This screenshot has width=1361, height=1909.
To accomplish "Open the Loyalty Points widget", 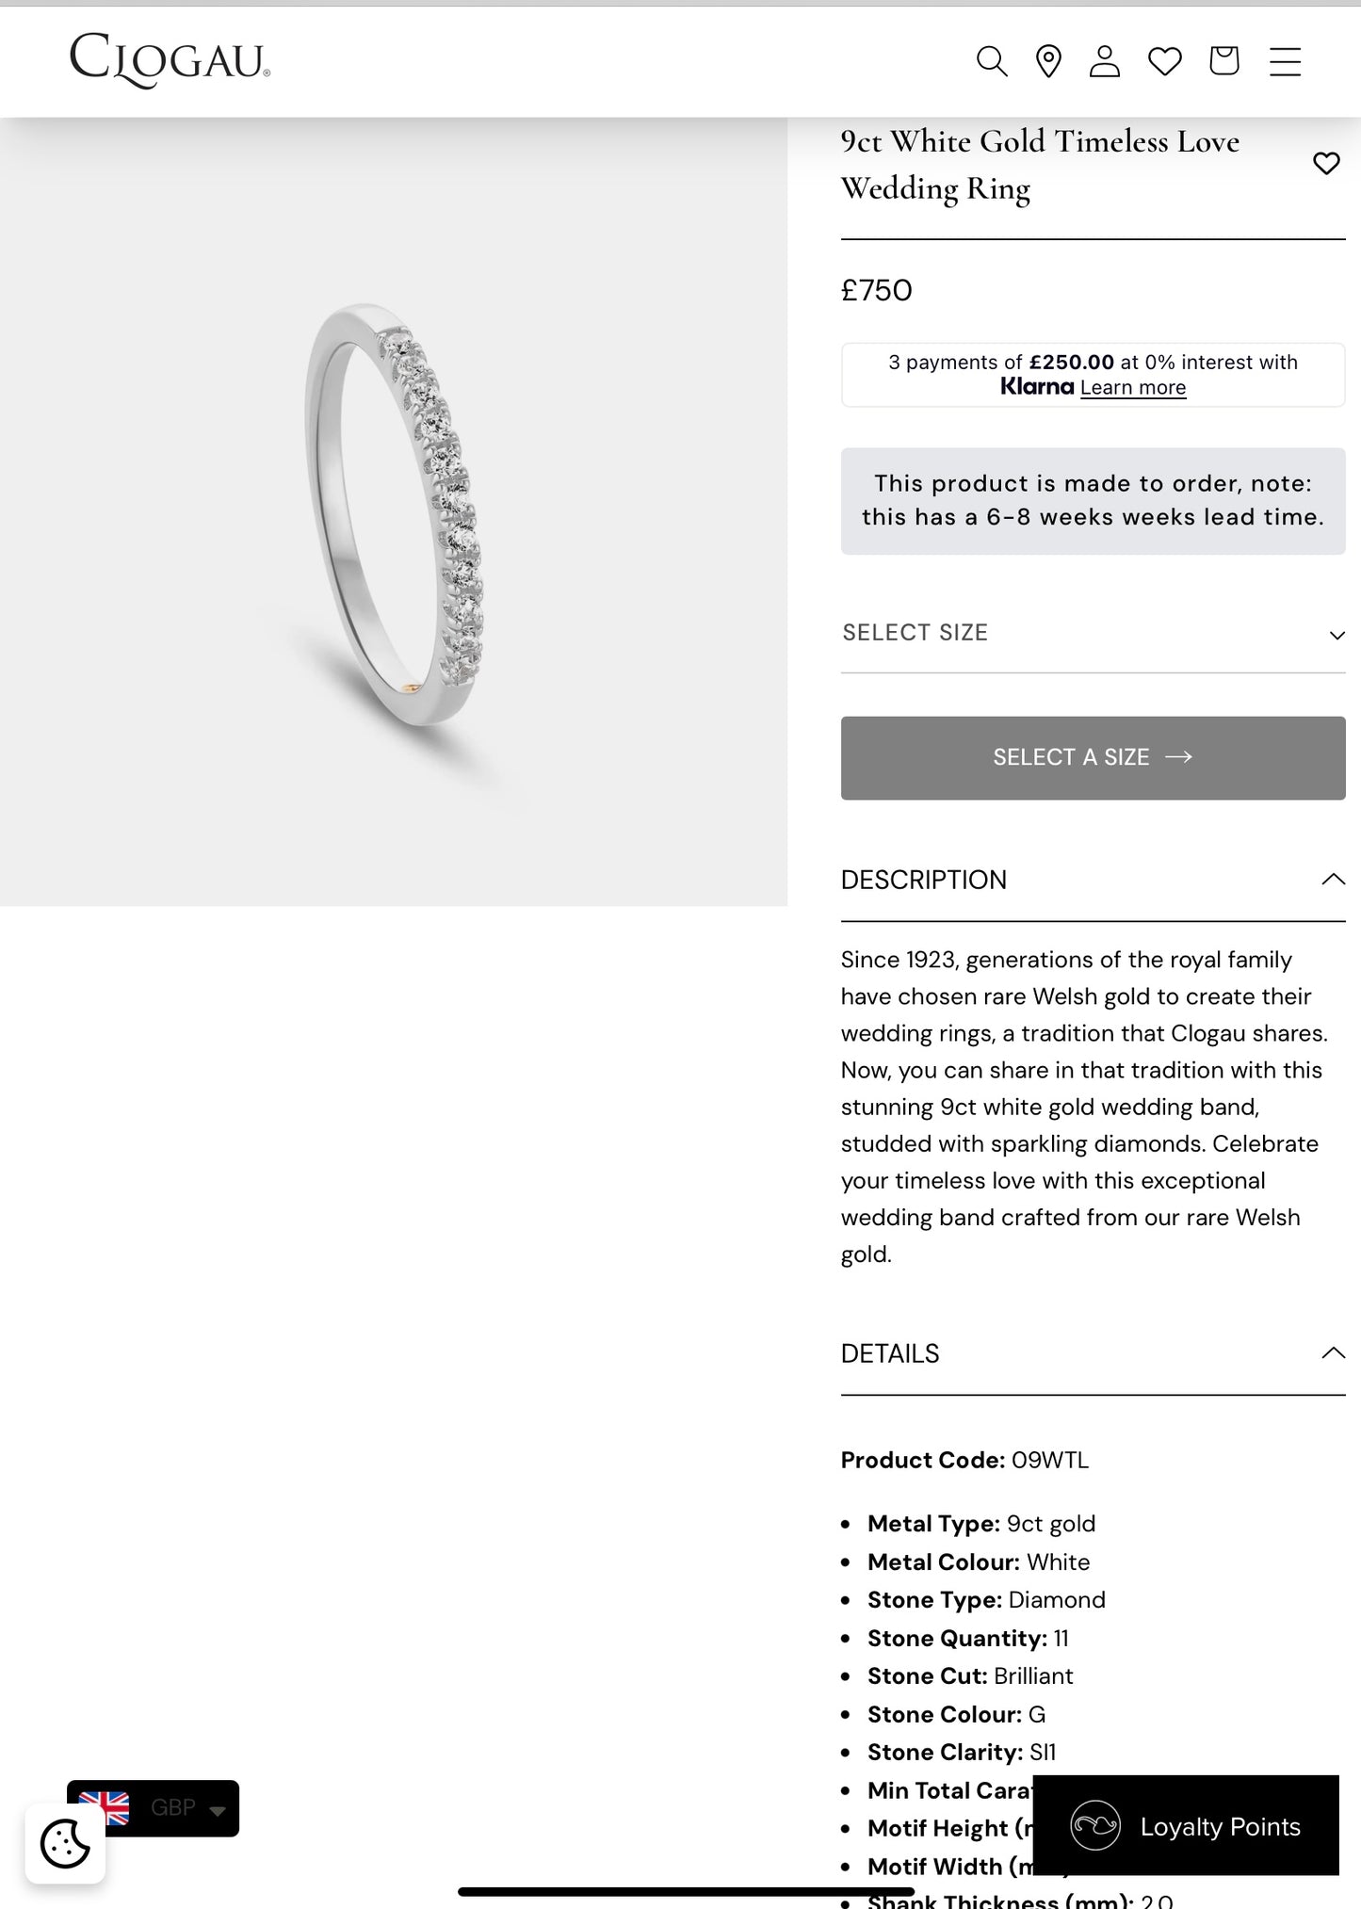I will tap(1186, 1826).
